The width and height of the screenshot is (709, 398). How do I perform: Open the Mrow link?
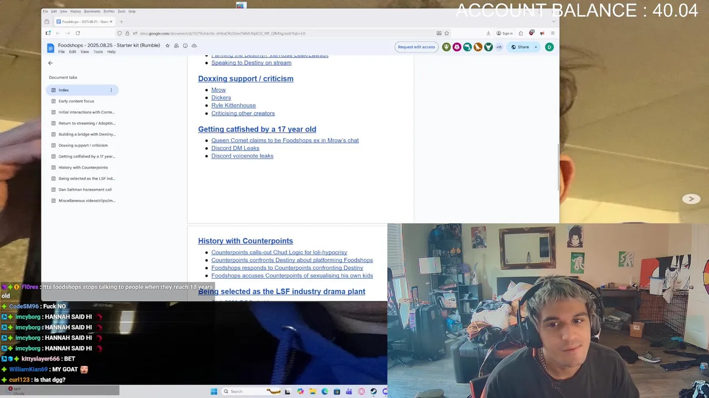tap(218, 90)
